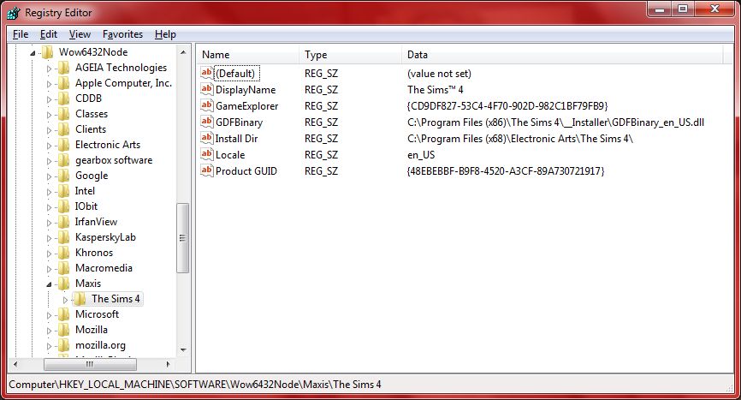741x400 pixels.
Task: Click the tree vertical scrollbar thumb
Action: tap(183, 238)
